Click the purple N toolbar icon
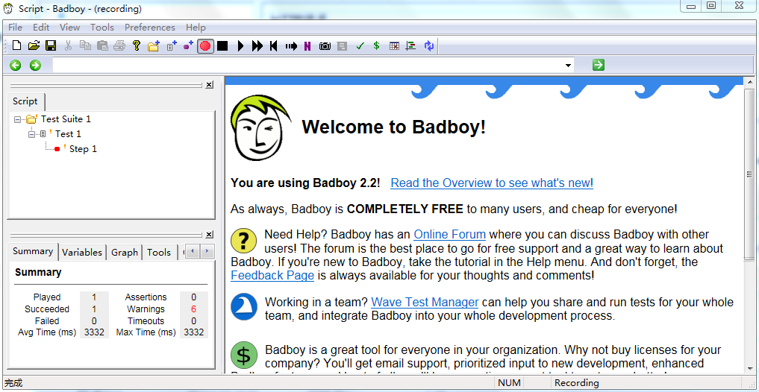 coord(307,46)
